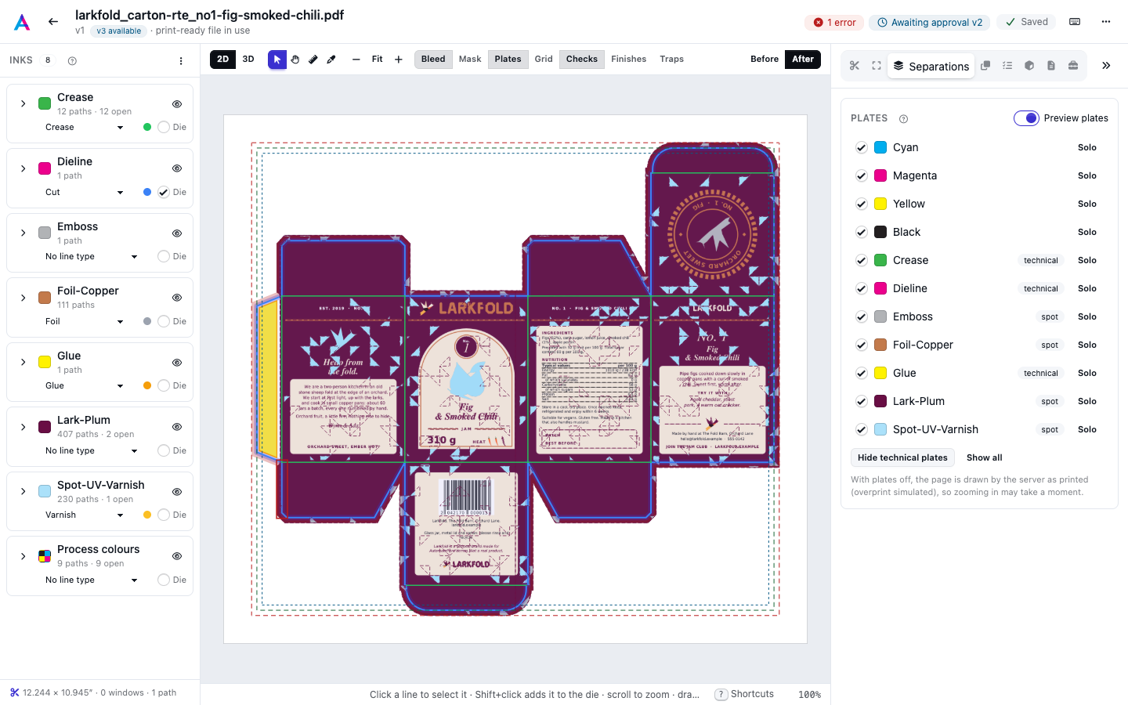Open the 1 error badge
1128x705 pixels.
(x=834, y=23)
